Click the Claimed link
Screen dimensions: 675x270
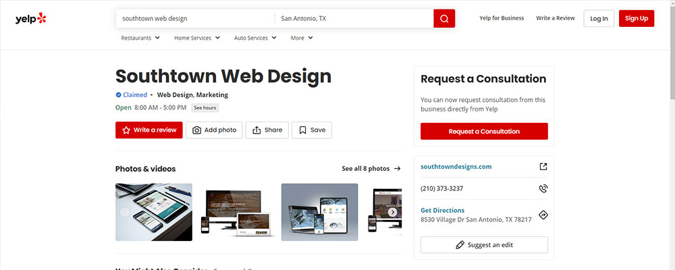pyautogui.click(x=135, y=94)
